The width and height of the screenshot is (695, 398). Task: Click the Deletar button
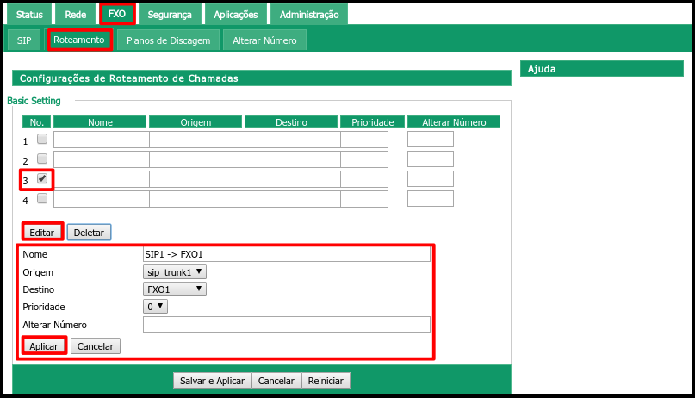[x=89, y=233]
